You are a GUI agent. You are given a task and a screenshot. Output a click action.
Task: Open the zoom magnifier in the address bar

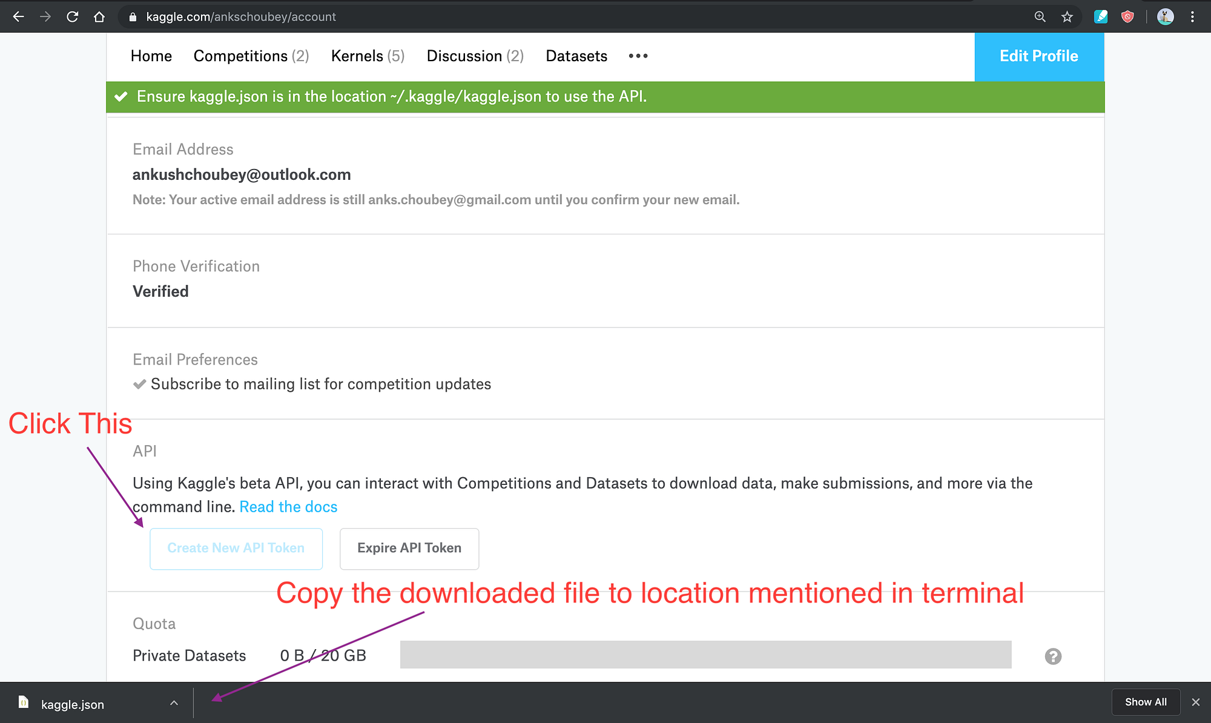(x=1040, y=16)
